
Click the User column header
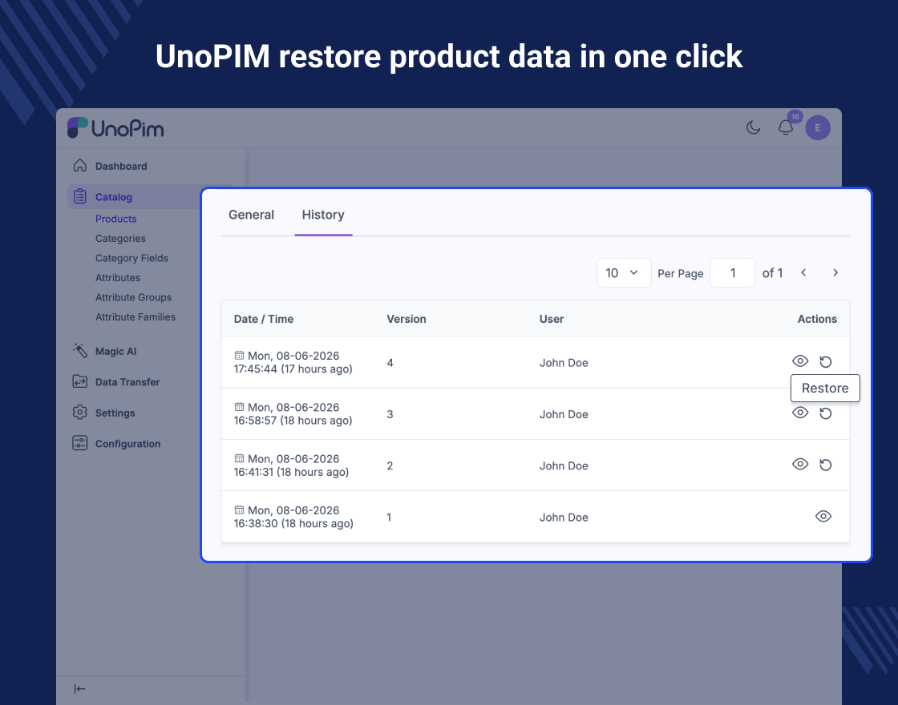552,319
